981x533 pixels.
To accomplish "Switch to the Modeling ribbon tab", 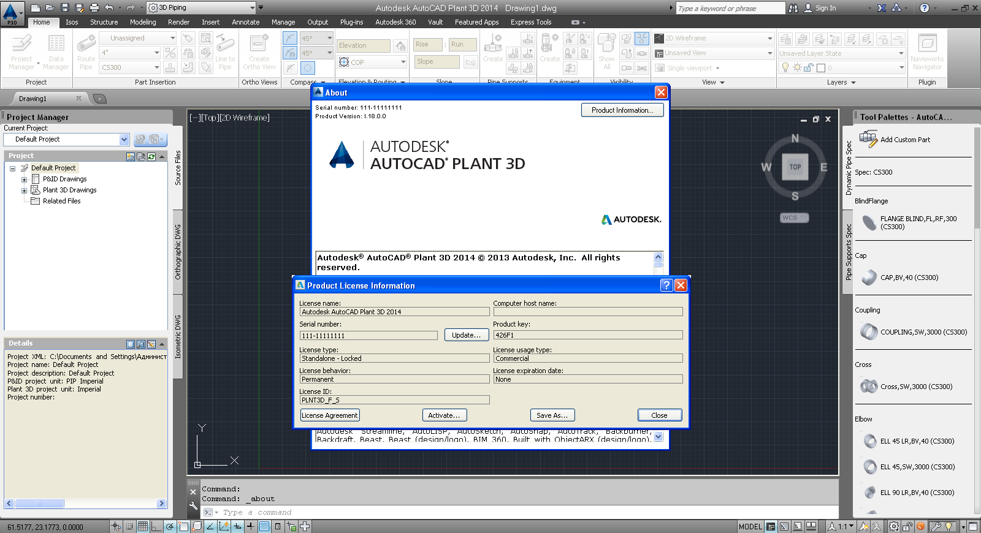I will click(x=143, y=22).
